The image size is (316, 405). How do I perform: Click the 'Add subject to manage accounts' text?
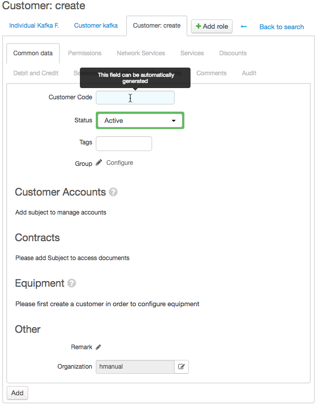click(x=61, y=212)
